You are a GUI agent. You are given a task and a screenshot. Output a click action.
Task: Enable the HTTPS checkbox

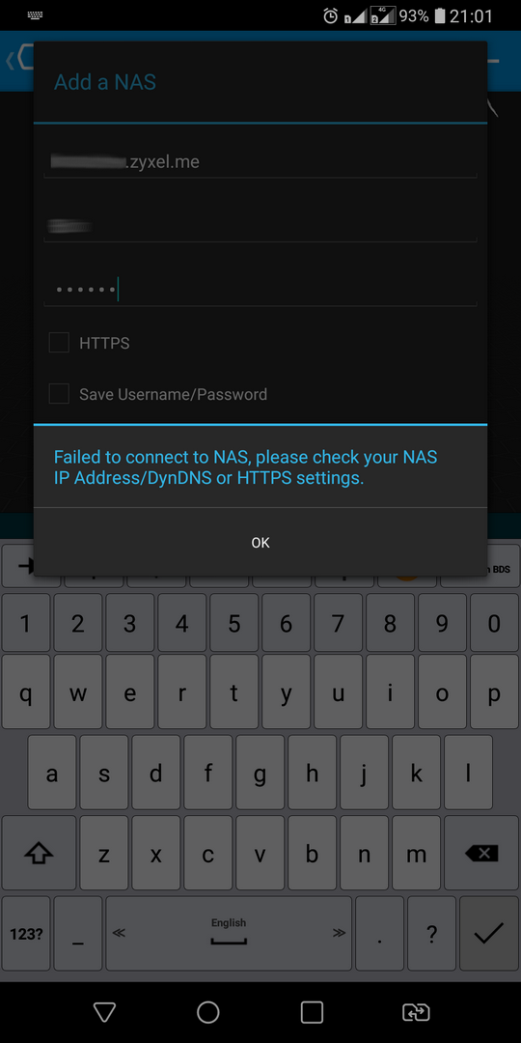59,343
